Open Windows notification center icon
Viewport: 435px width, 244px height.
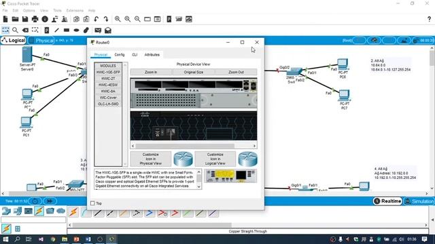click(x=424, y=239)
